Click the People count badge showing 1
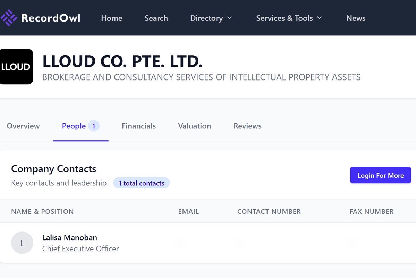Viewport: 416px width, 278px height. click(x=94, y=126)
